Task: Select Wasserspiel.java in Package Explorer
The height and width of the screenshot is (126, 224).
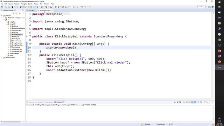Action: (17, 51)
